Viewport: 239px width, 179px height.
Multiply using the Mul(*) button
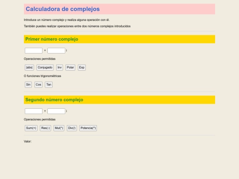tap(59, 128)
